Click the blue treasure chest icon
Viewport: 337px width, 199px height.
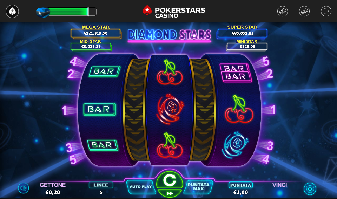(42, 13)
